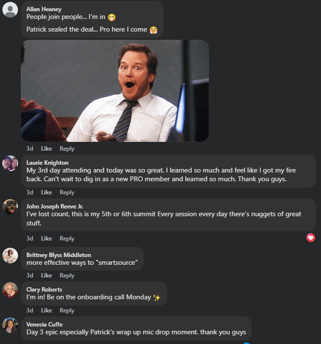Open the surprised man GIF image

[115, 91]
